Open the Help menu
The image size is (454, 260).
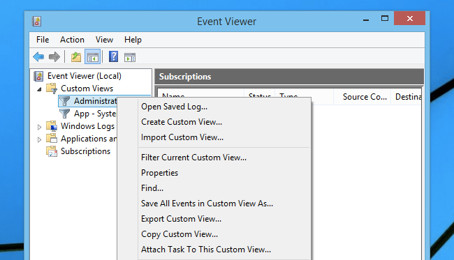tap(133, 40)
